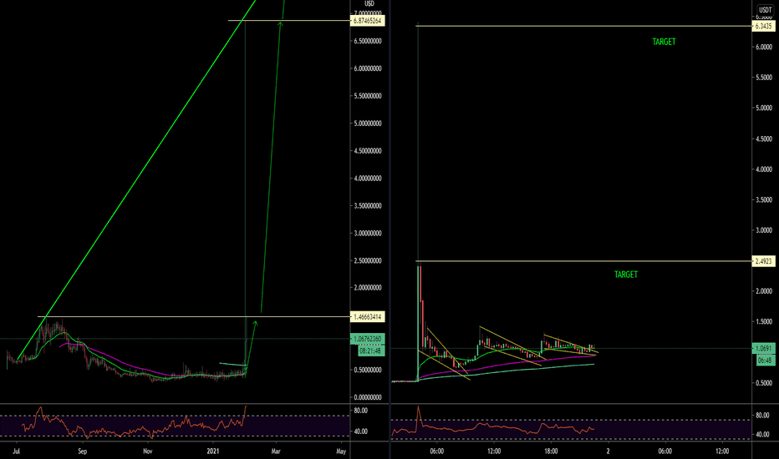
Task: Click the 6.00000000 price axis label
Action: [368, 68]
